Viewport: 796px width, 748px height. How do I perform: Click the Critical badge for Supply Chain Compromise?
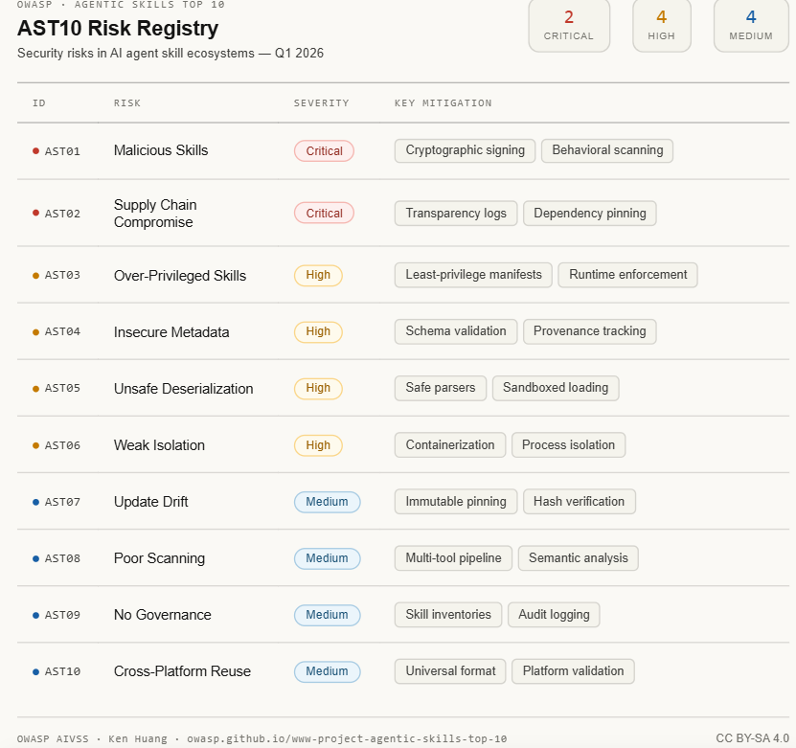tap(324, 214)
